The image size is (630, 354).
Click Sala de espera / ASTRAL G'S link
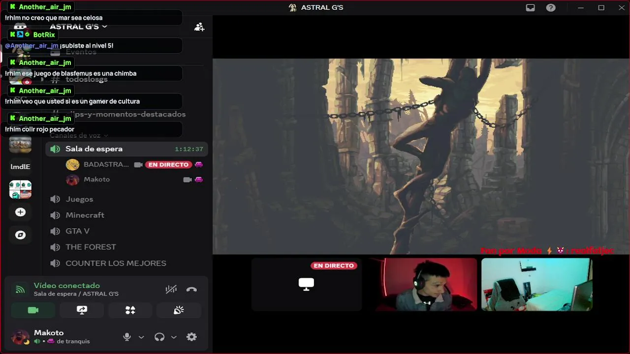pyautogui.click(x=76, y=294)
